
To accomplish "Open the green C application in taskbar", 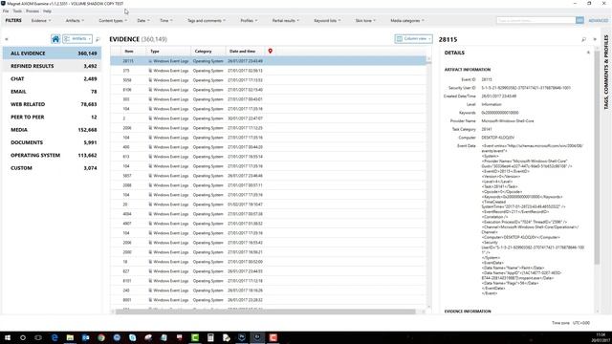I will [195, 337].
